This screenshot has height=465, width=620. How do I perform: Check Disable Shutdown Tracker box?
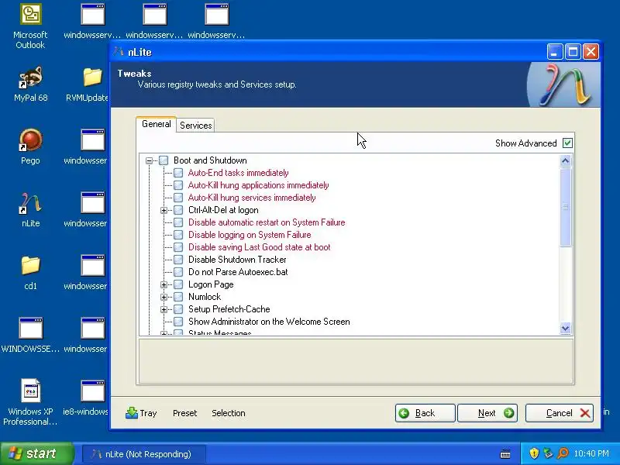click(x=178, y=260)
